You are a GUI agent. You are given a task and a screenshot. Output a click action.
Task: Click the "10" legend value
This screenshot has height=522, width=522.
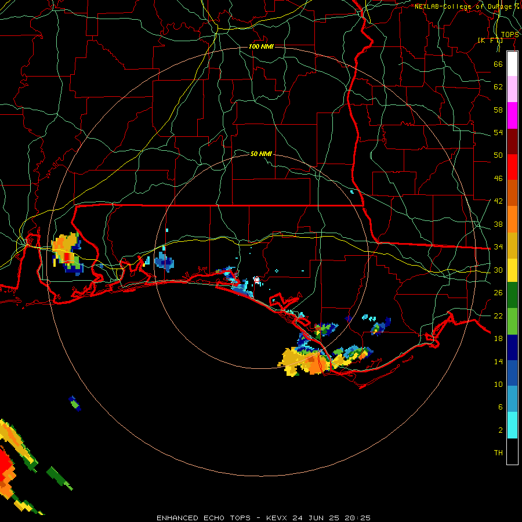[x=498, y=385]
